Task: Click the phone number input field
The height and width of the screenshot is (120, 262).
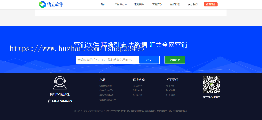Action: point(107,60)
